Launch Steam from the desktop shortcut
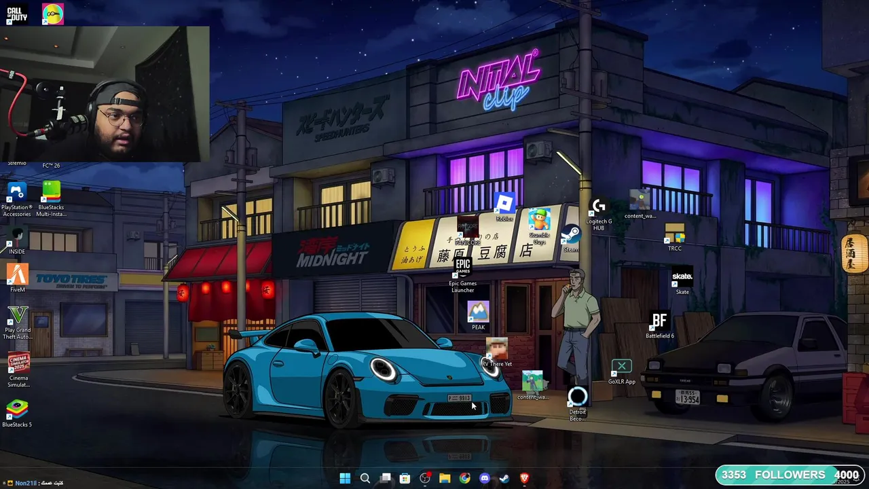The image size is (869, 489). [x=571, y=239]
